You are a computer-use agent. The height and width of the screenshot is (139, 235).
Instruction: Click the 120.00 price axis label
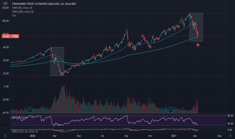click(x=5, y=8)
